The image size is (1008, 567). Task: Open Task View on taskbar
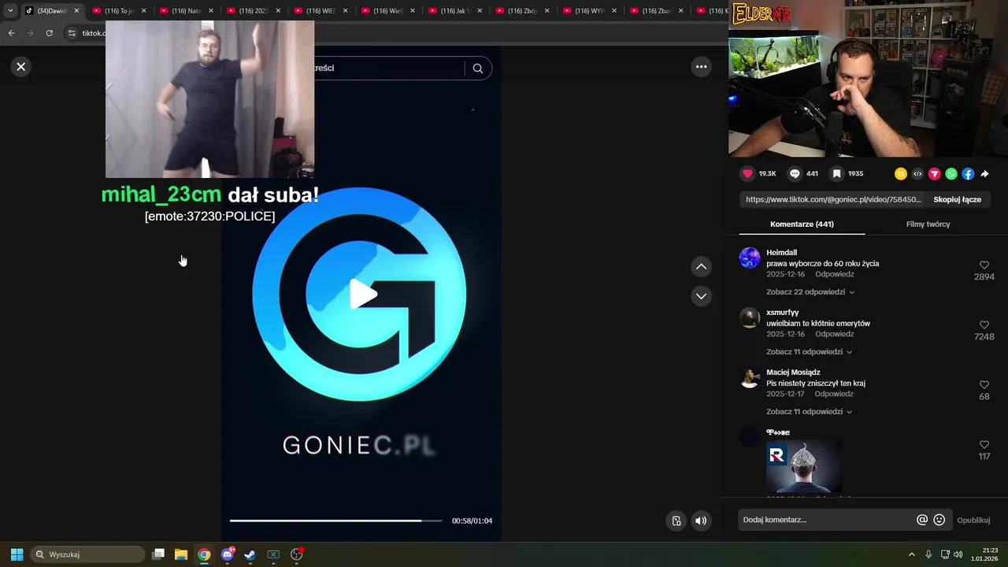click(158, 554)
